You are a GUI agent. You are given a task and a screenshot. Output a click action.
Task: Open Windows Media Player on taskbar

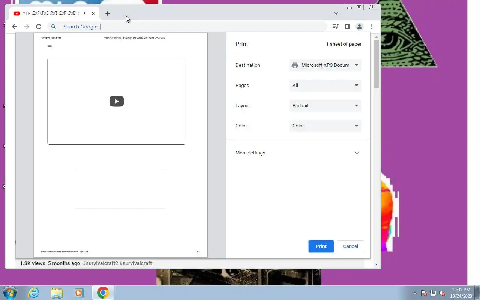coord(79,292)
